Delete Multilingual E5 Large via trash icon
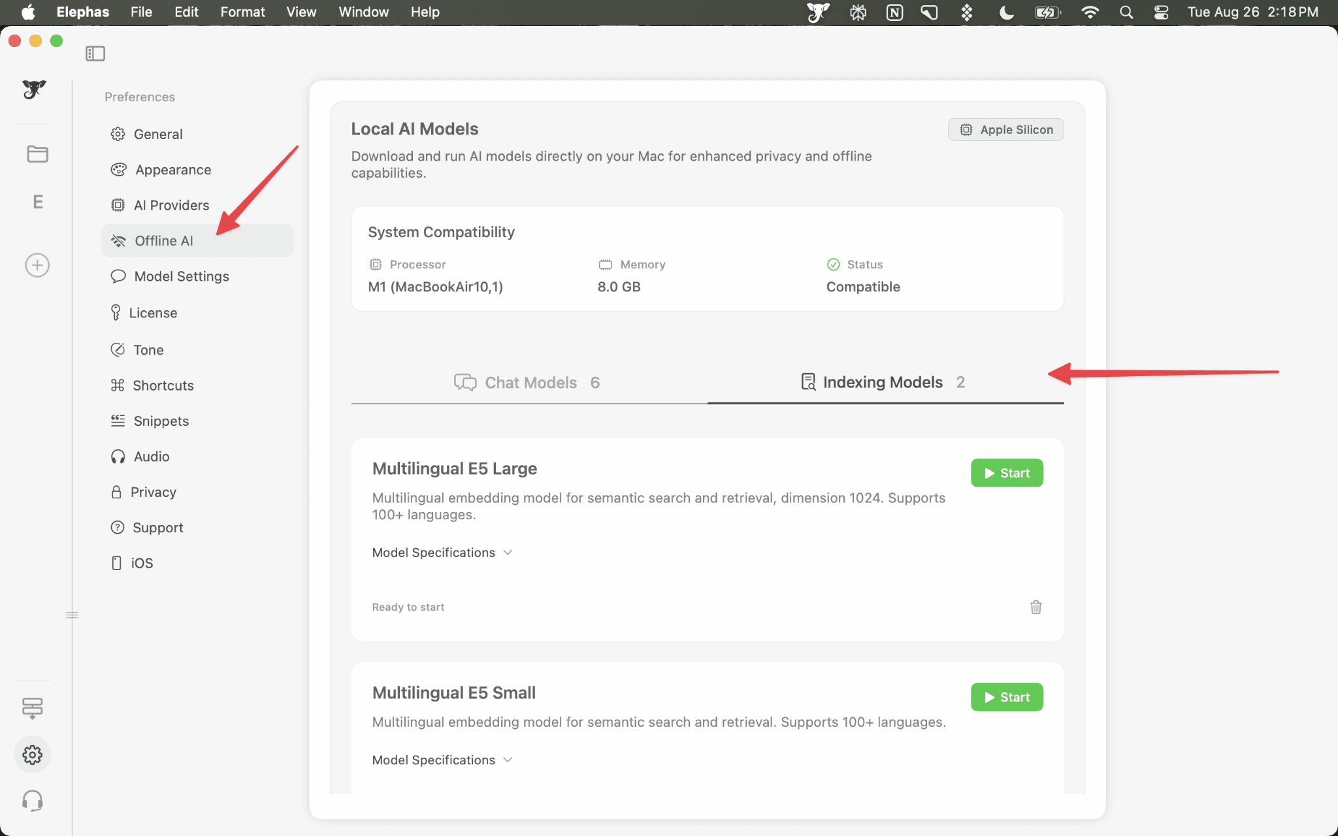 [x=1036, y=607]
